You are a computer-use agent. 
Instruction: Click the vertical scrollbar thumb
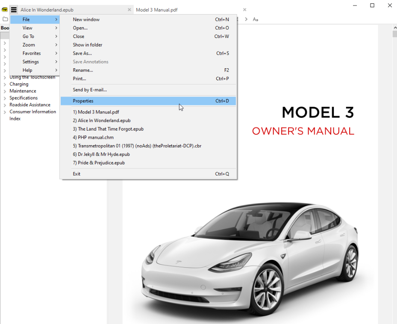395,34
